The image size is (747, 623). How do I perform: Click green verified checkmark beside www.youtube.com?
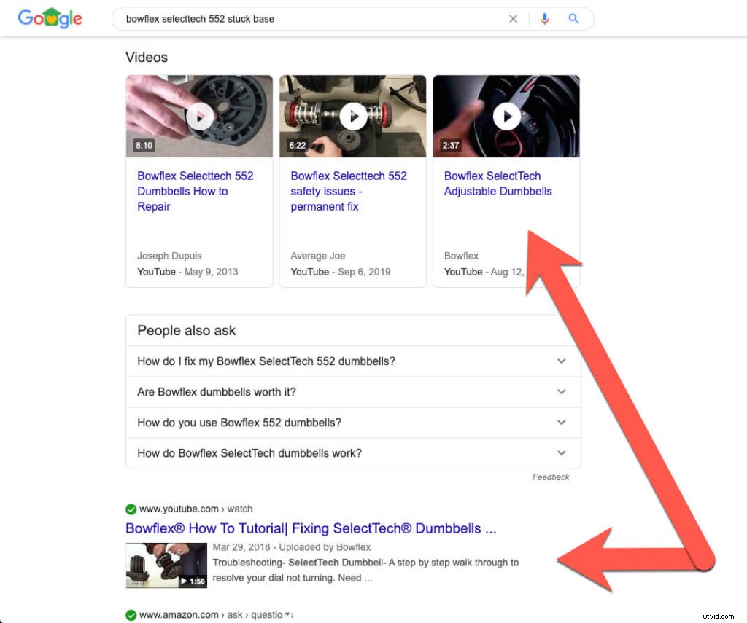click(131, 509)
